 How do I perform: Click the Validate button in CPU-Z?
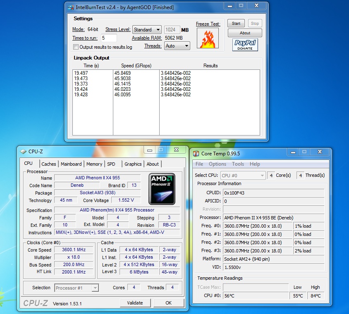coord(135,303)
